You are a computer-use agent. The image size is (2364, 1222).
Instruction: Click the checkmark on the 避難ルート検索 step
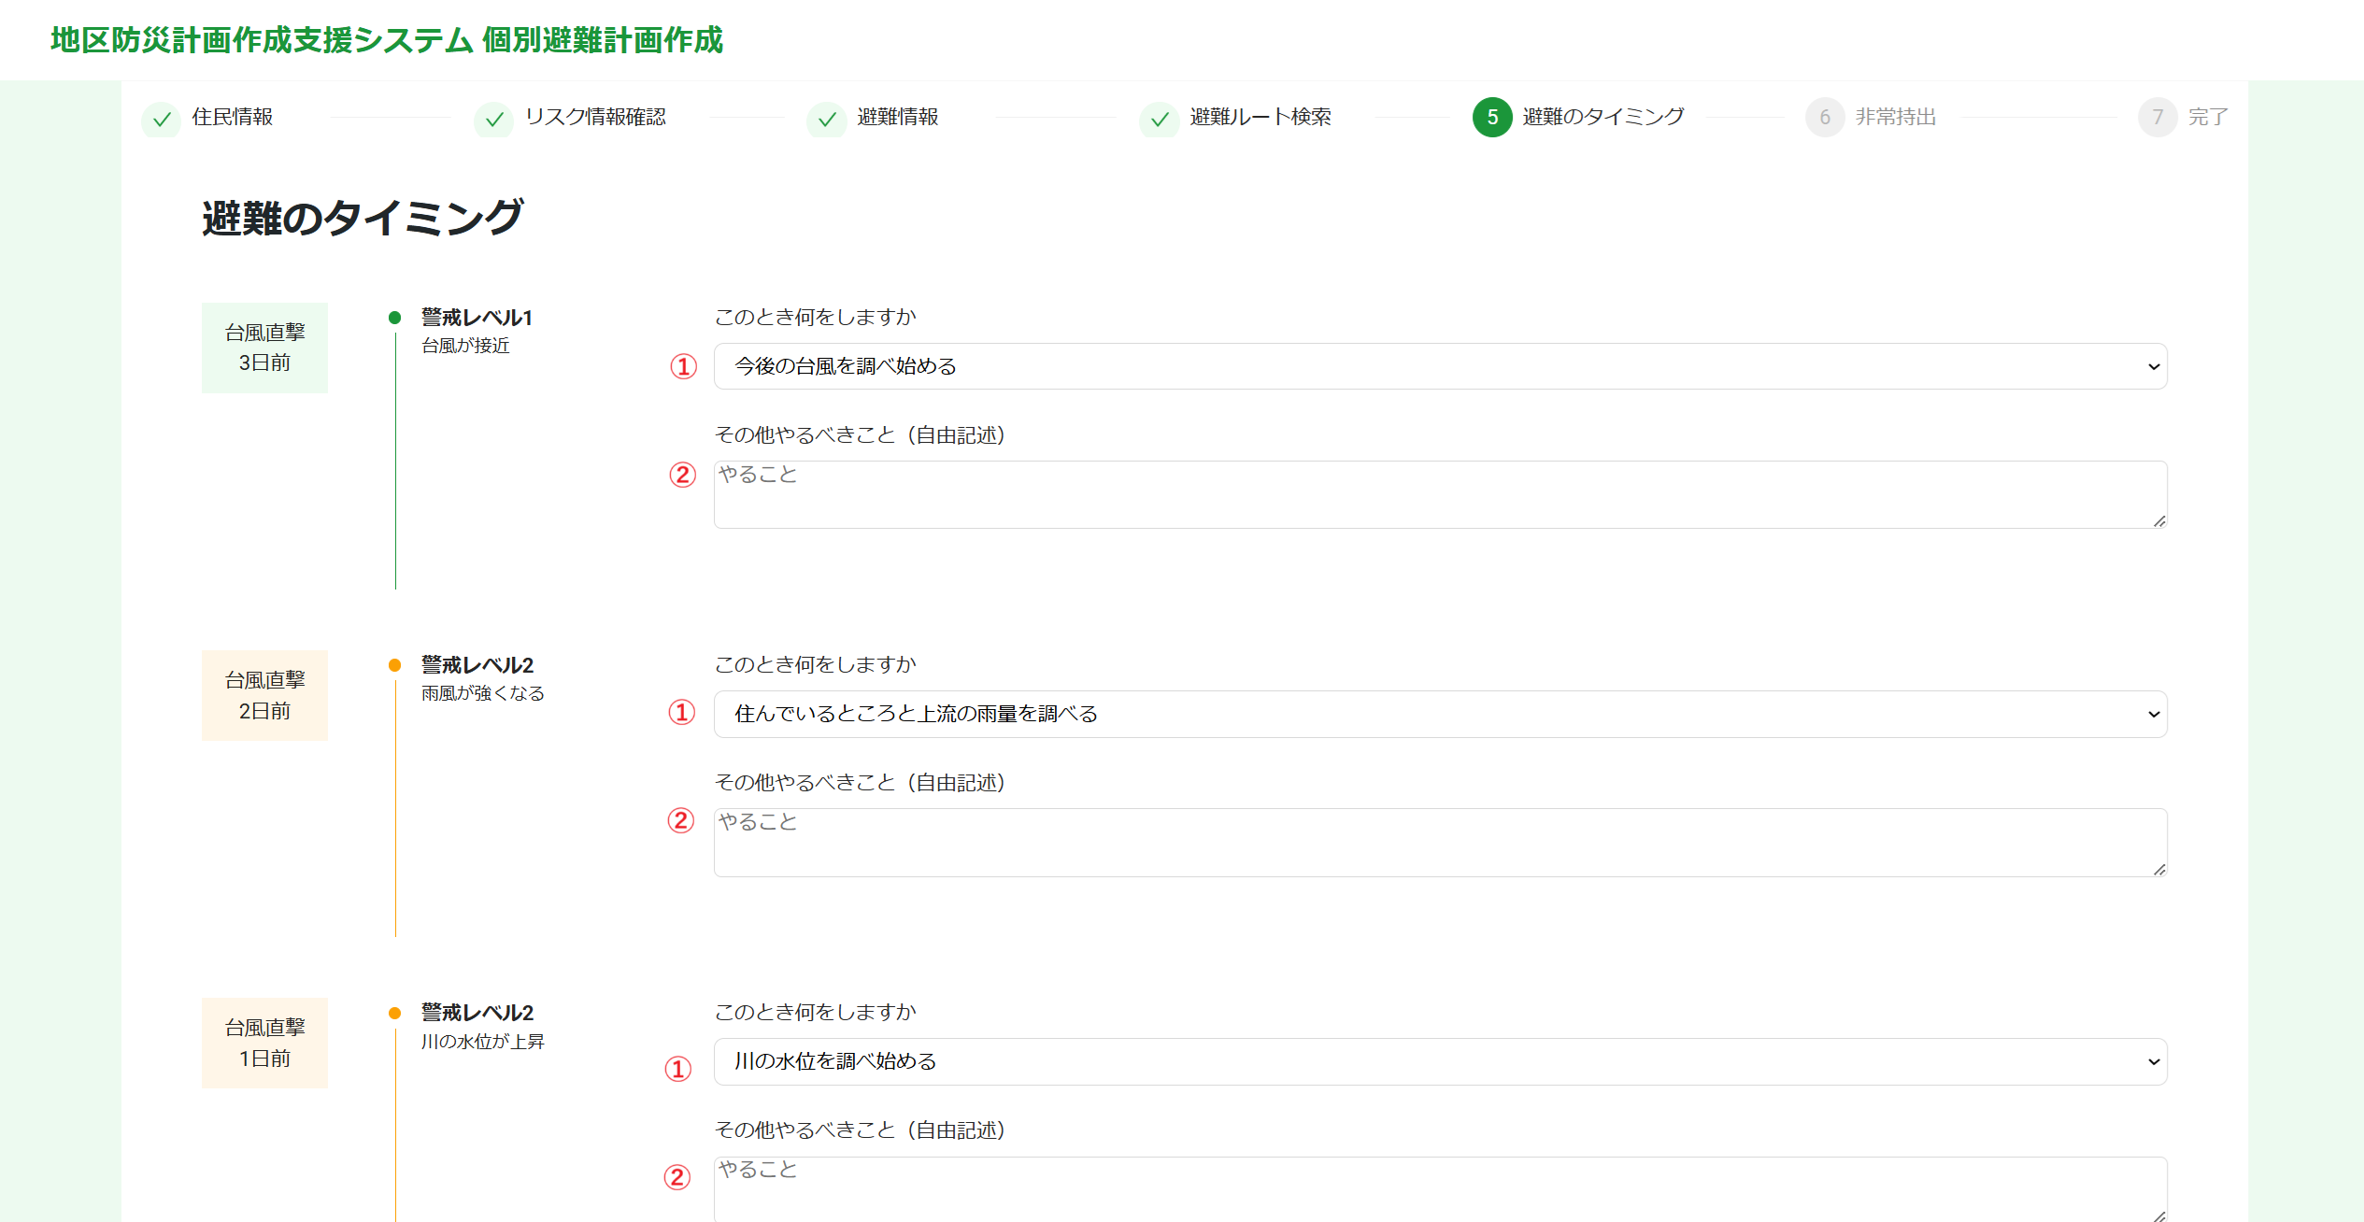[1160, 119]
